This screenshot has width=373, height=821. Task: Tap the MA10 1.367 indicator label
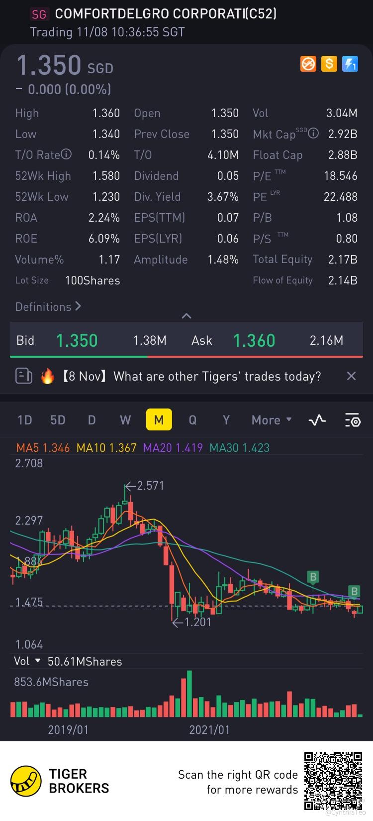tap(106, 447)
